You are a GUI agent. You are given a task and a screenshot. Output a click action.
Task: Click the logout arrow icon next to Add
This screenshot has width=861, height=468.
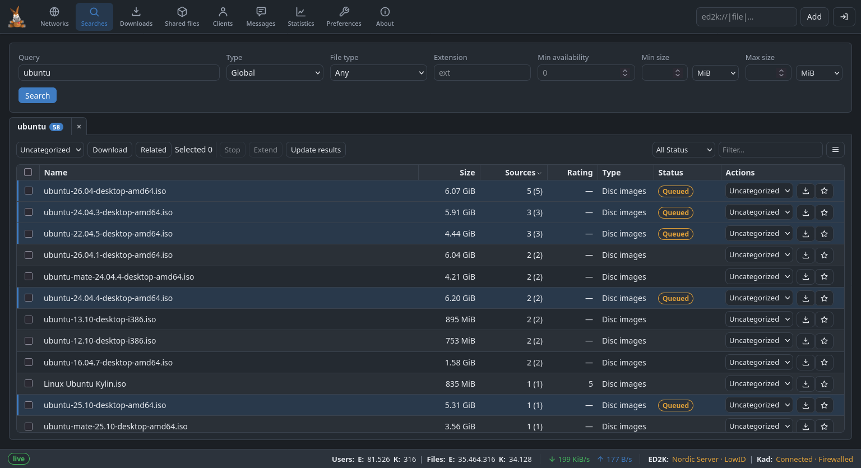click(x=844, y=17)
